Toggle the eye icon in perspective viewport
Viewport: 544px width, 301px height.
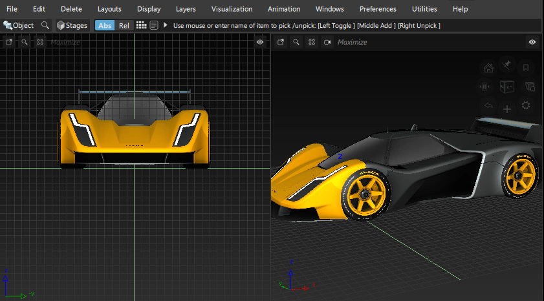[x=532, y=42]
